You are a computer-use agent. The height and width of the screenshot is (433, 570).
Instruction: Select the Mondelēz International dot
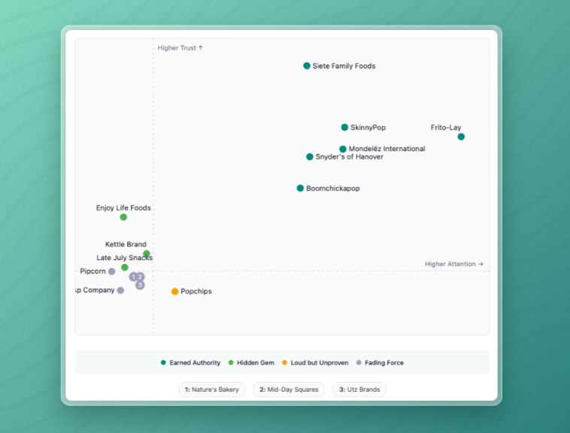tap(342, 149)
